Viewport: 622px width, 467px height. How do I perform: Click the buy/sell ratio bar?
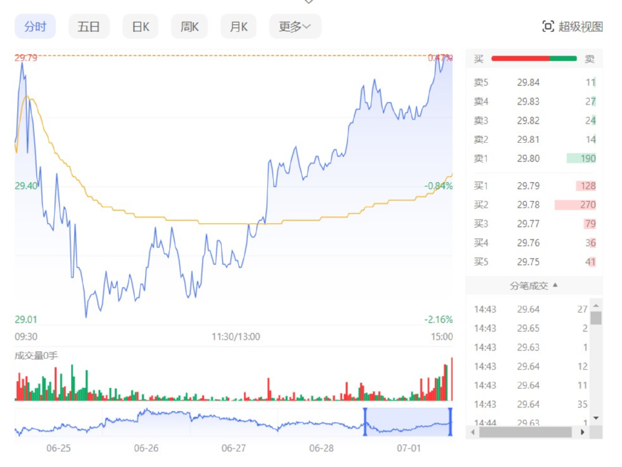click(x=534, y=59)
